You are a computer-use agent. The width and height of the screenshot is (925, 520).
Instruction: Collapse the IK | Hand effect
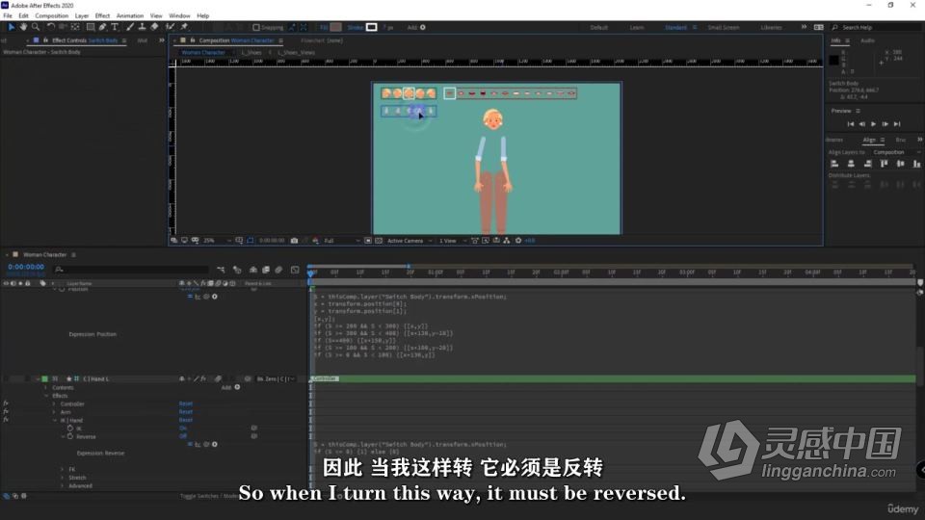(54, 421)
